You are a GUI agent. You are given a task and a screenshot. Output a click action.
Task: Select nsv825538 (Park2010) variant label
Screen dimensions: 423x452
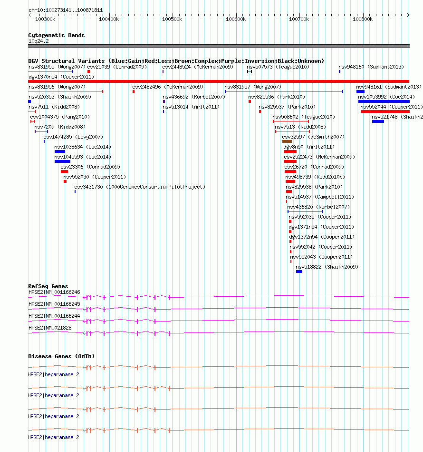(314, 187)
